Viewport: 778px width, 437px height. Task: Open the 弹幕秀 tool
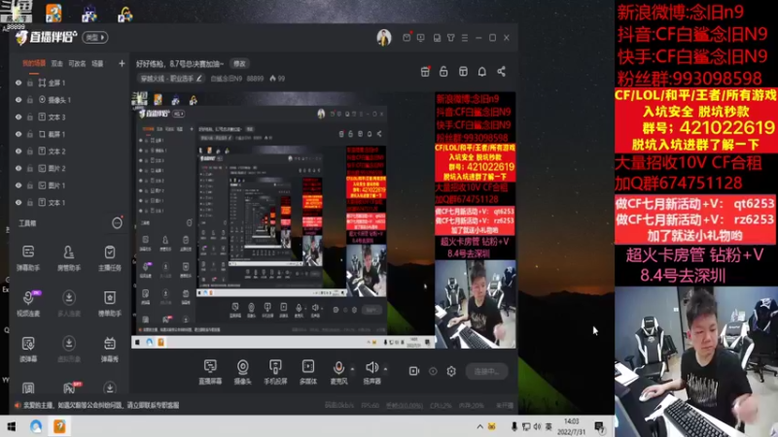110,349
